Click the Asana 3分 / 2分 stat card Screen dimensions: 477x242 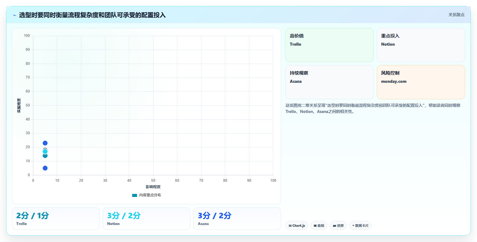click(237, 219)
